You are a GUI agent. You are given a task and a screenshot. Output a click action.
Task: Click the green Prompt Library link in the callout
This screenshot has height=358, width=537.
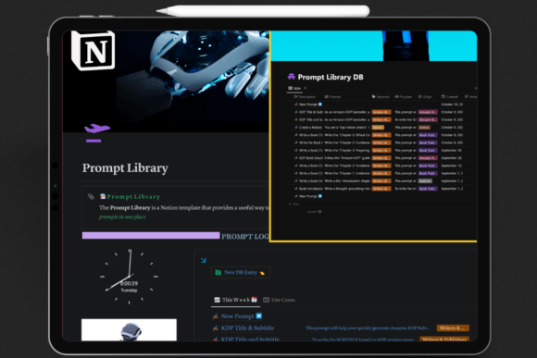click(x=133, y=197)
